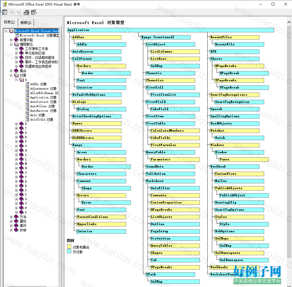Switch to the 目录(C) tab
Screen dimensions: 292x287
click(9, 22)
